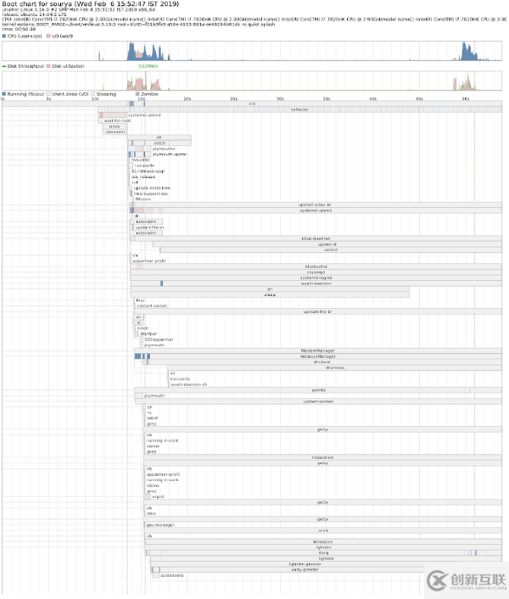This screenshot has width=509, height=599.
Task: Click the unity-greeter process bar
Action: 305,569
